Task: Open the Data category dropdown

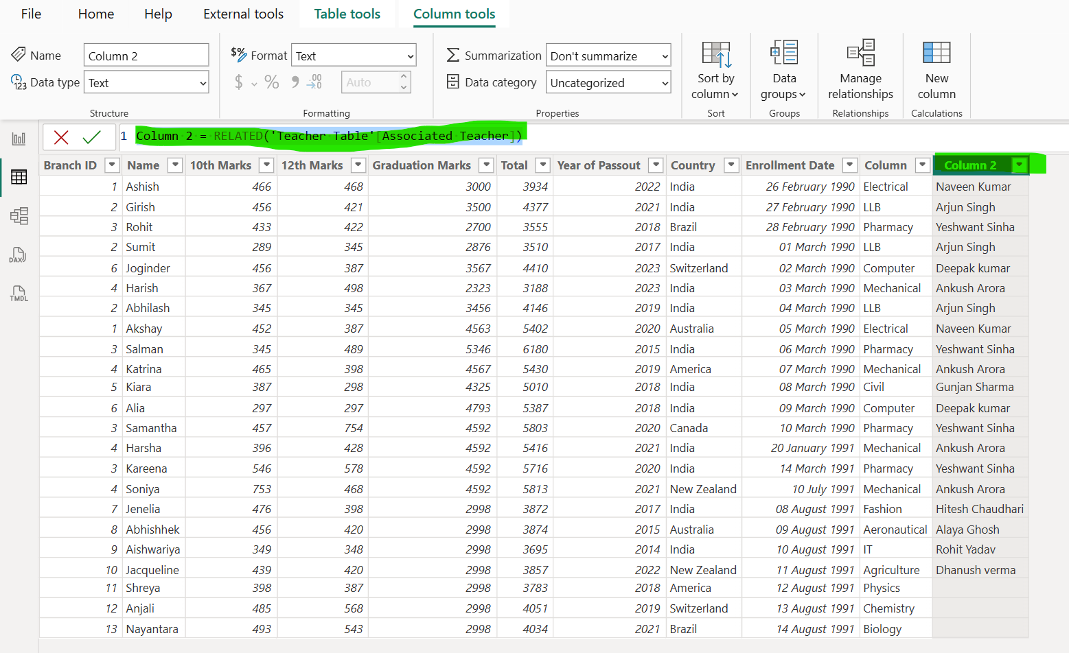Action: click(608, 82)
